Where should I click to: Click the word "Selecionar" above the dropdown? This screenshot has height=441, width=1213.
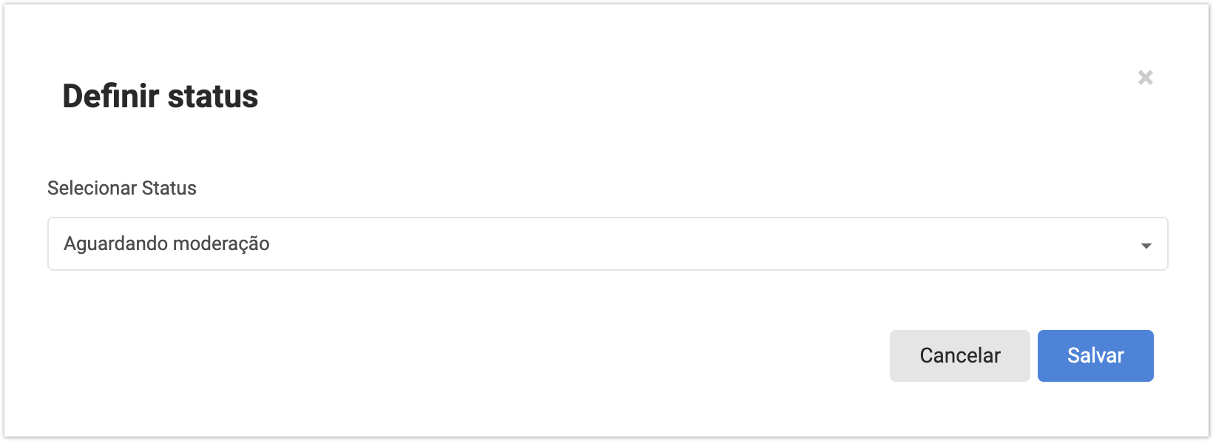(92, 188)
